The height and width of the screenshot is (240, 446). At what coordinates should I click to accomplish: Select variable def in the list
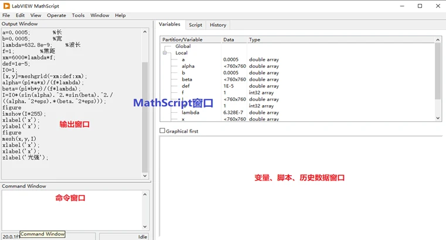(x=185, y=86)
